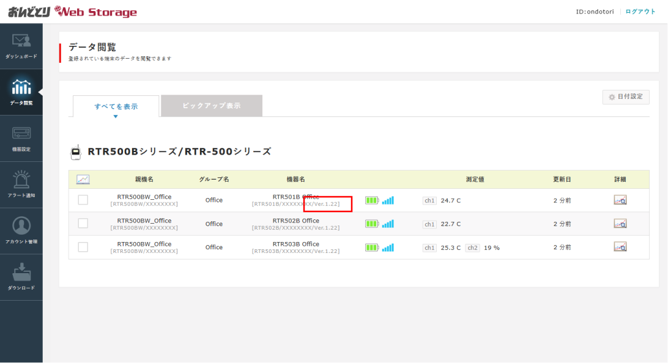Select the RTR503B Office device name
The width and height of the screenshot is (668, 363).
click(295, 244)
